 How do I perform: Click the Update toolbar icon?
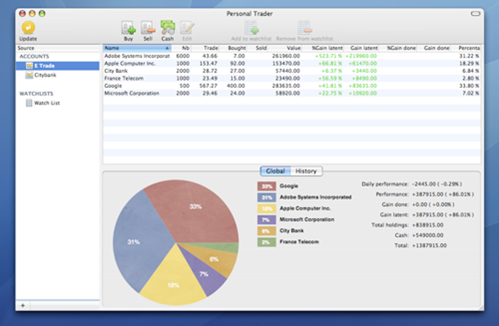pos(28,28)
